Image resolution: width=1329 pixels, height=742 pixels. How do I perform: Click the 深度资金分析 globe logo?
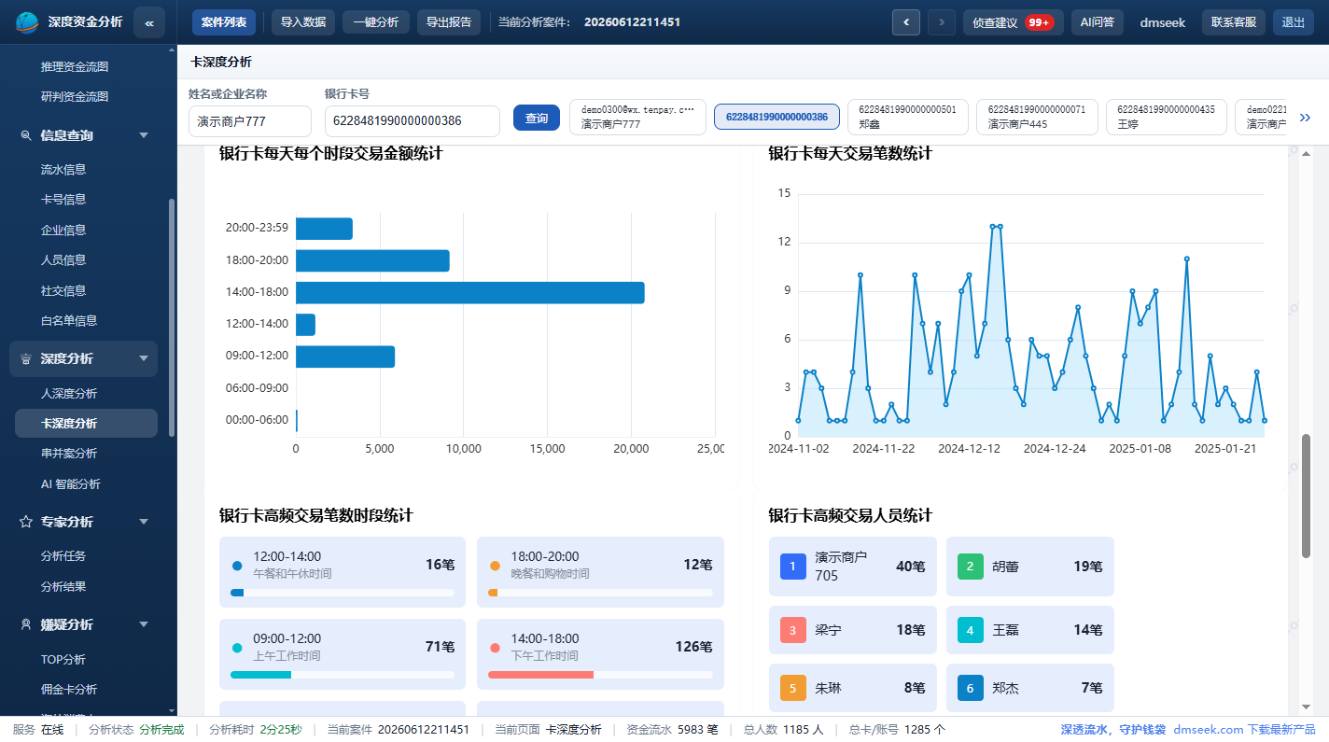[x=27, y=22]
